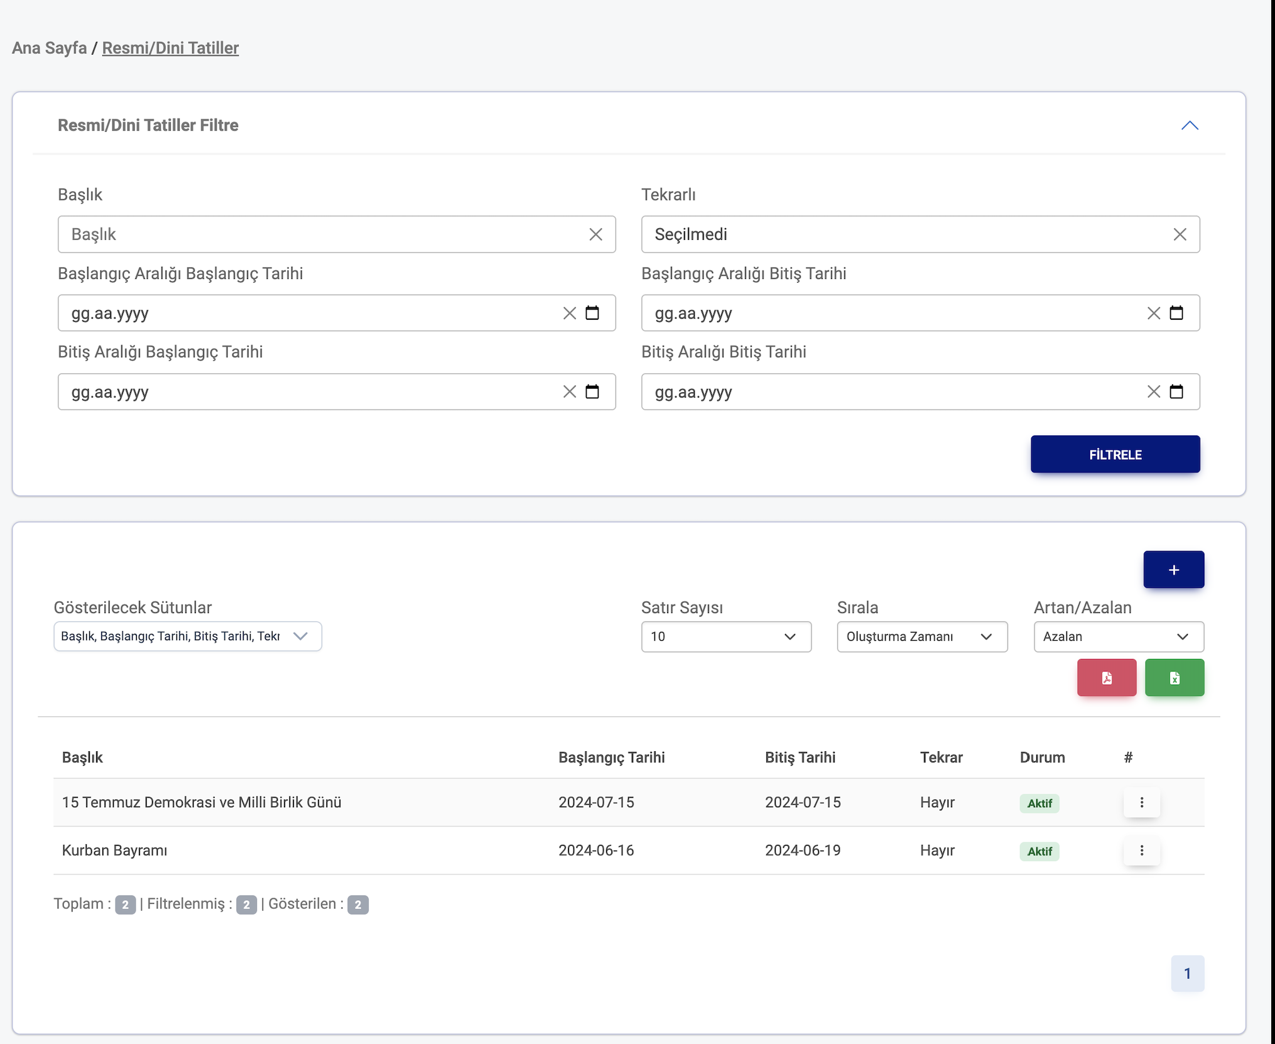Click start date 2024-06-16 cell
Screen dimensions: 1275x1044
(596, 850)
